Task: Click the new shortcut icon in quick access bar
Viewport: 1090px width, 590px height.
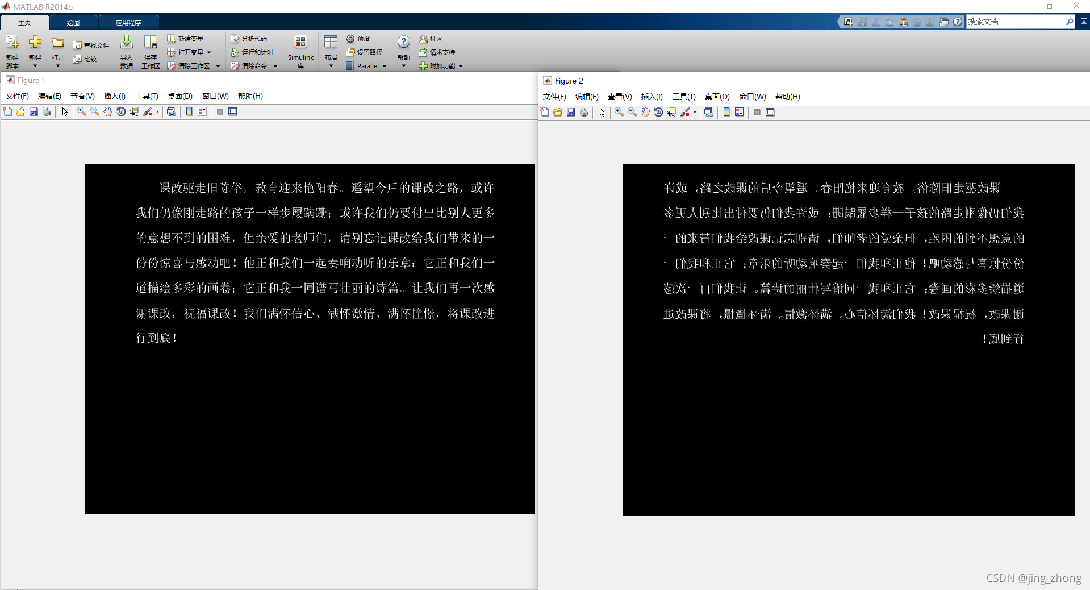Action: pos(849,22)
